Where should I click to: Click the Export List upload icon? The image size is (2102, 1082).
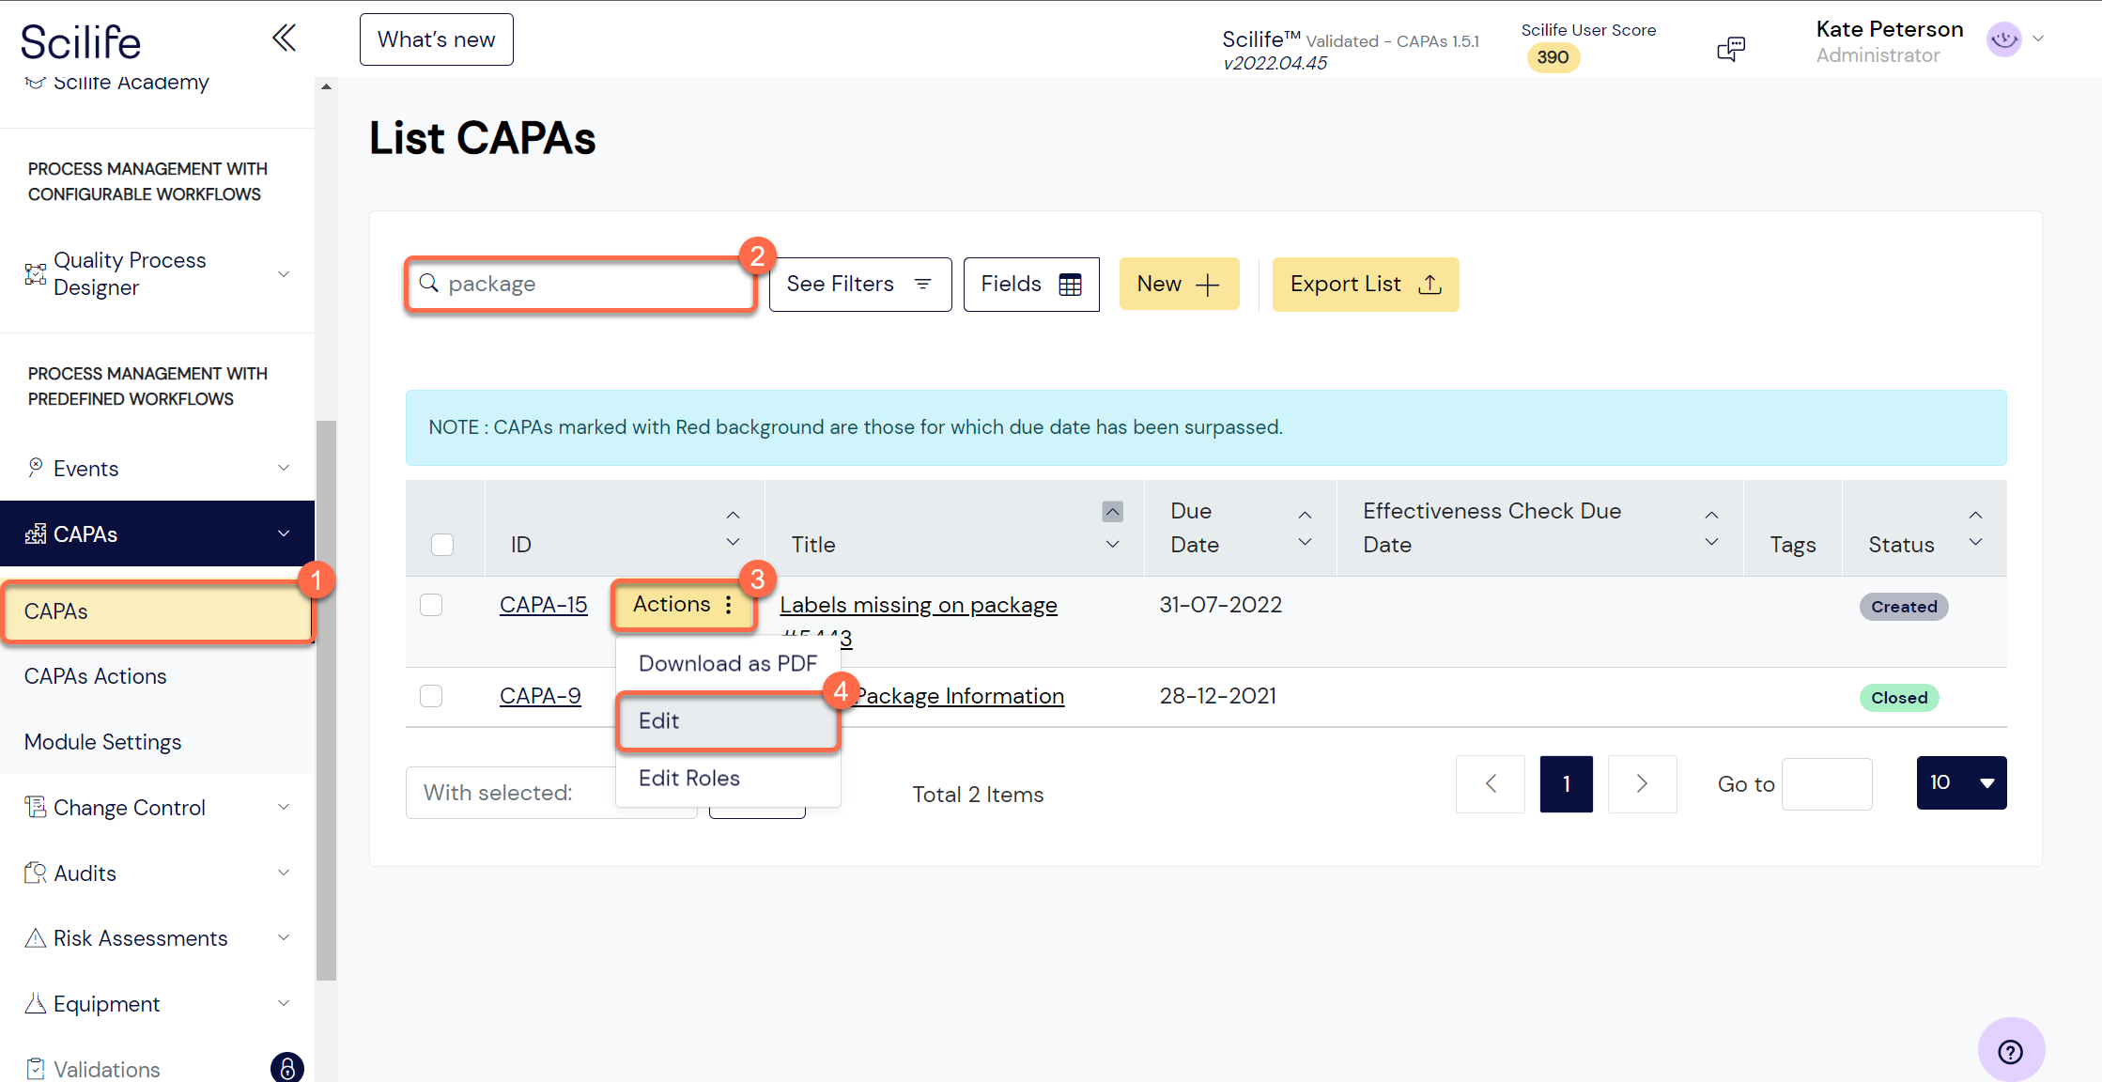click(1430, 285)
